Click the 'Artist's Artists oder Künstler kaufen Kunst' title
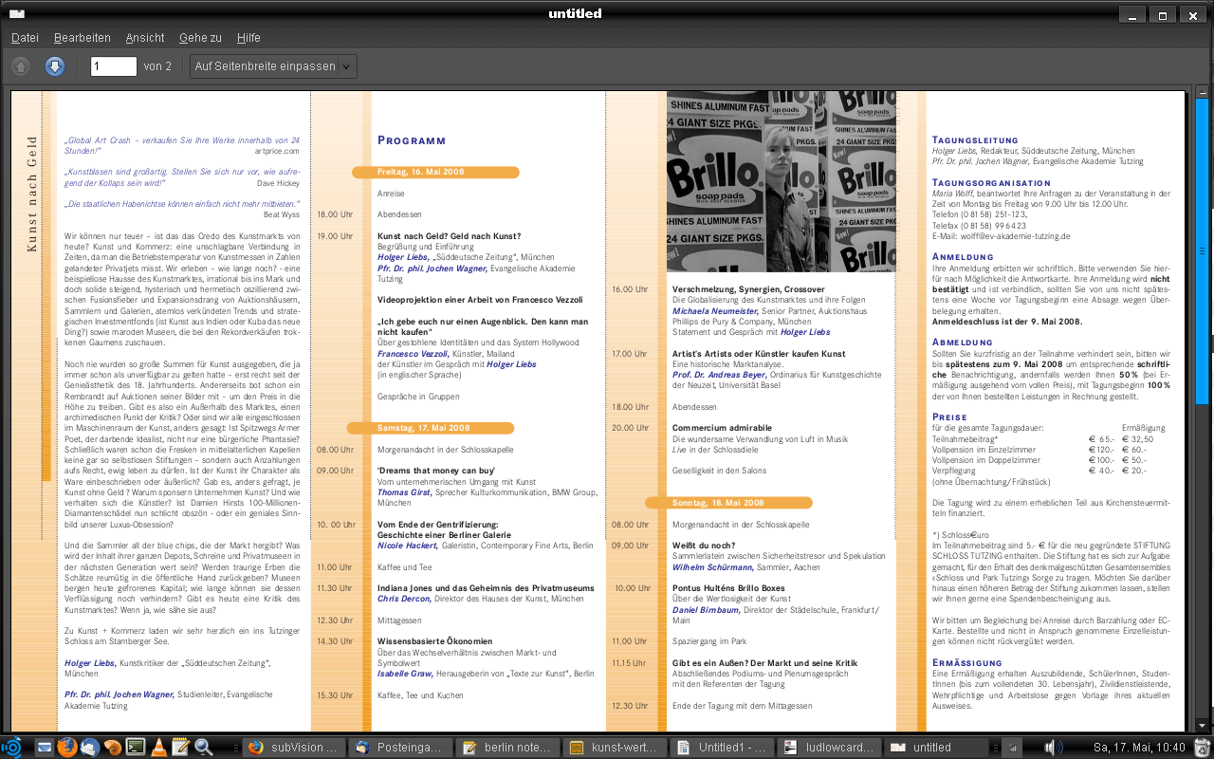 (759, 354)
